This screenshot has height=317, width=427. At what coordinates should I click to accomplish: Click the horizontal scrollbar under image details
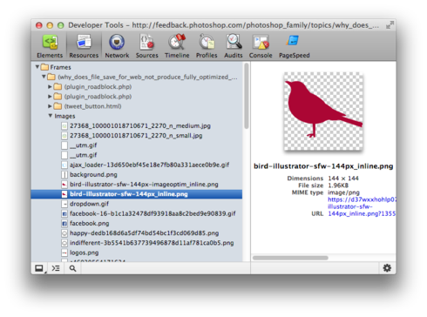point(290,258)
